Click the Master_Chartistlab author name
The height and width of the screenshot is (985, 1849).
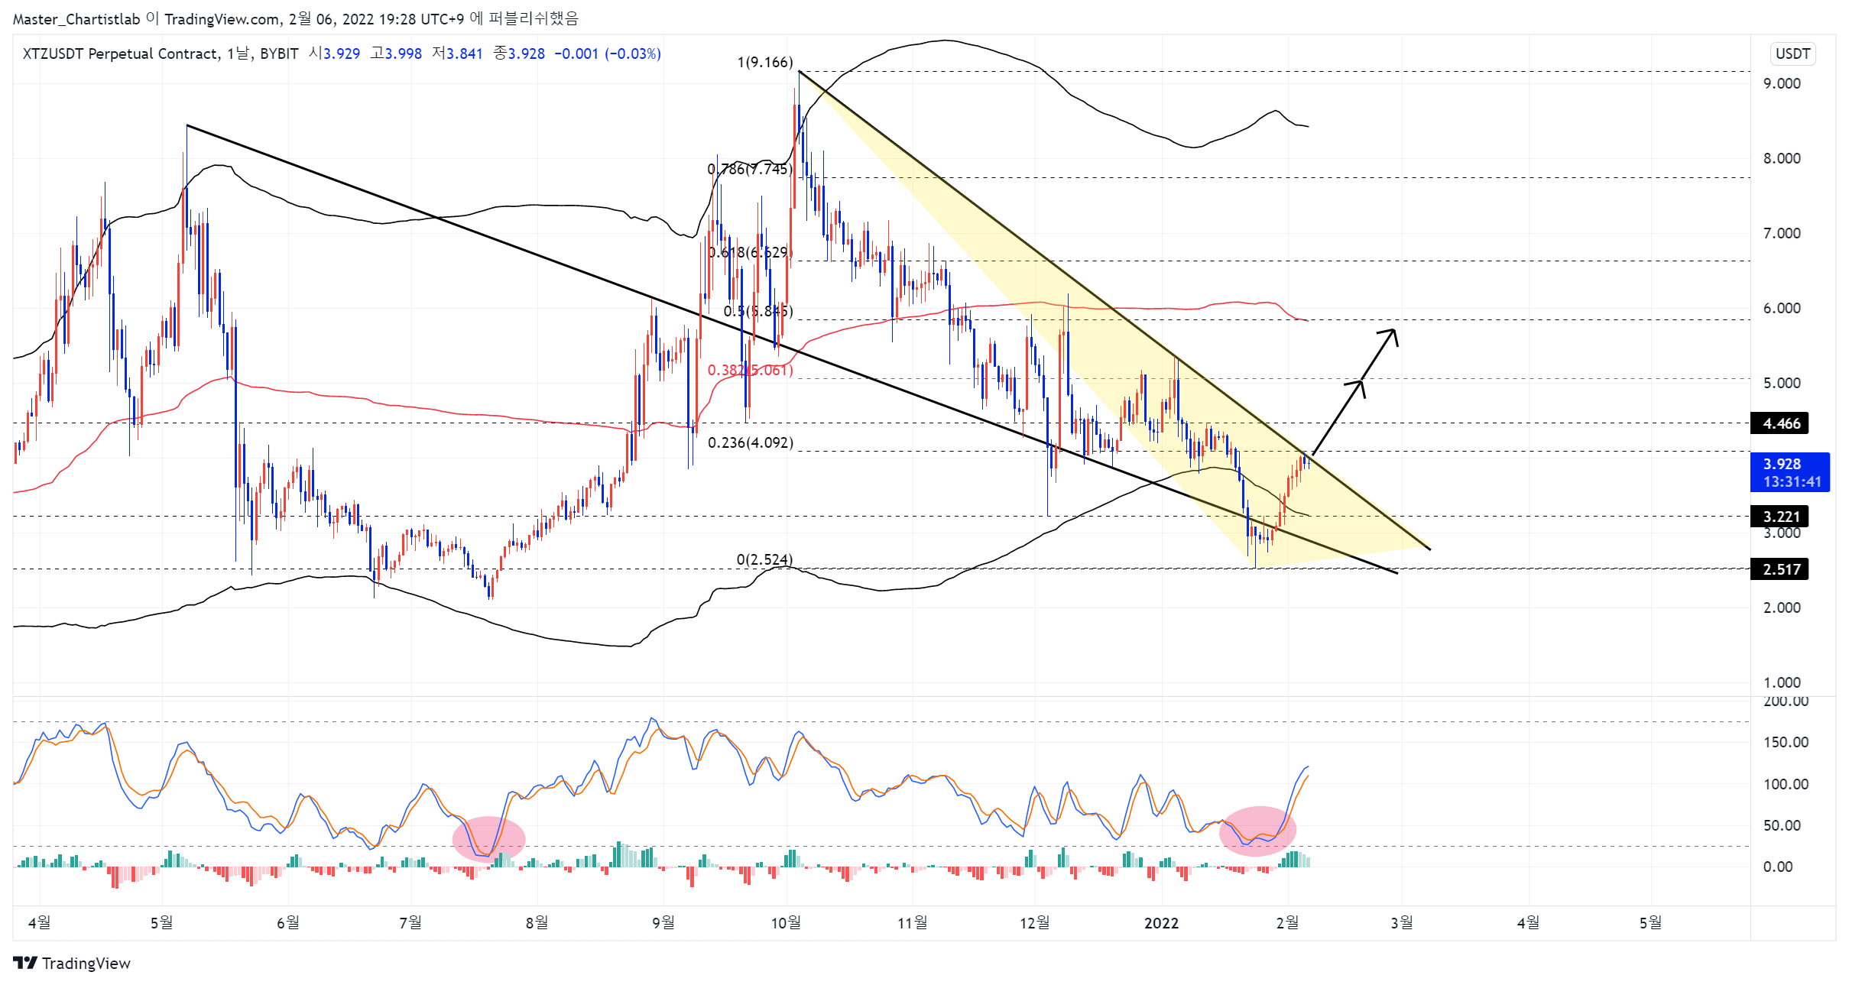tap(76, 18)
